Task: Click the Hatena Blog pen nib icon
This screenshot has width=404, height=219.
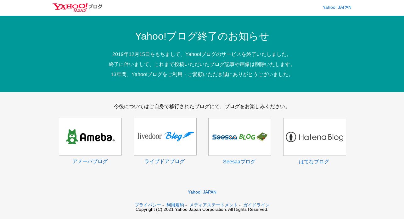Action: tap(291, 137)
